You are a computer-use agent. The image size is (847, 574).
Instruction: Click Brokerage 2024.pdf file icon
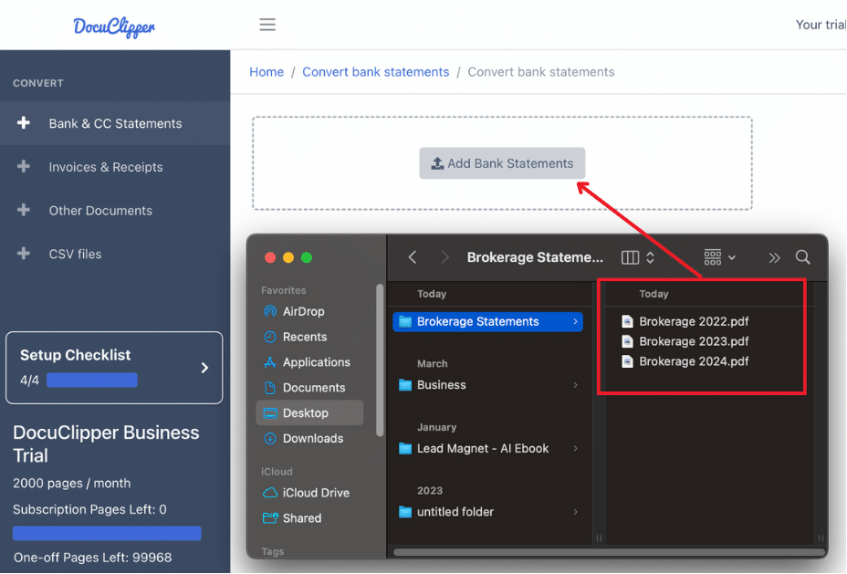[627, 361]
